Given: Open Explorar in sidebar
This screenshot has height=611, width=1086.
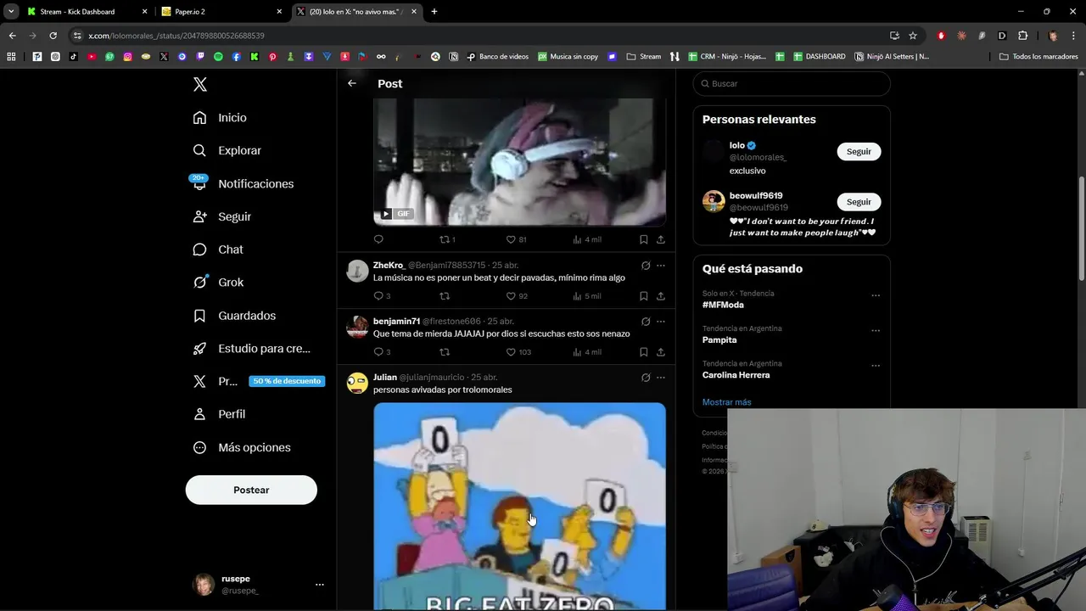Looking at the screenshot, I should (x=227, y=150).
